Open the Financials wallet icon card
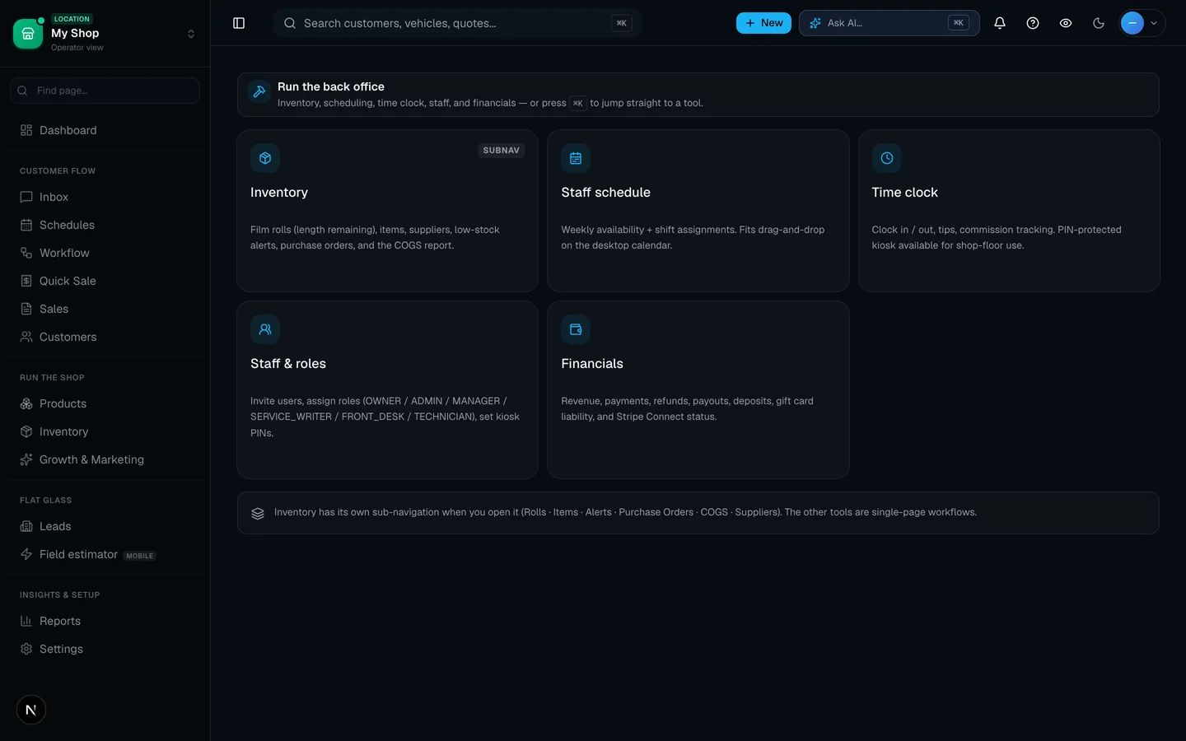The width and height of the screenshot is (1186, 741). (x=576, y=329)
